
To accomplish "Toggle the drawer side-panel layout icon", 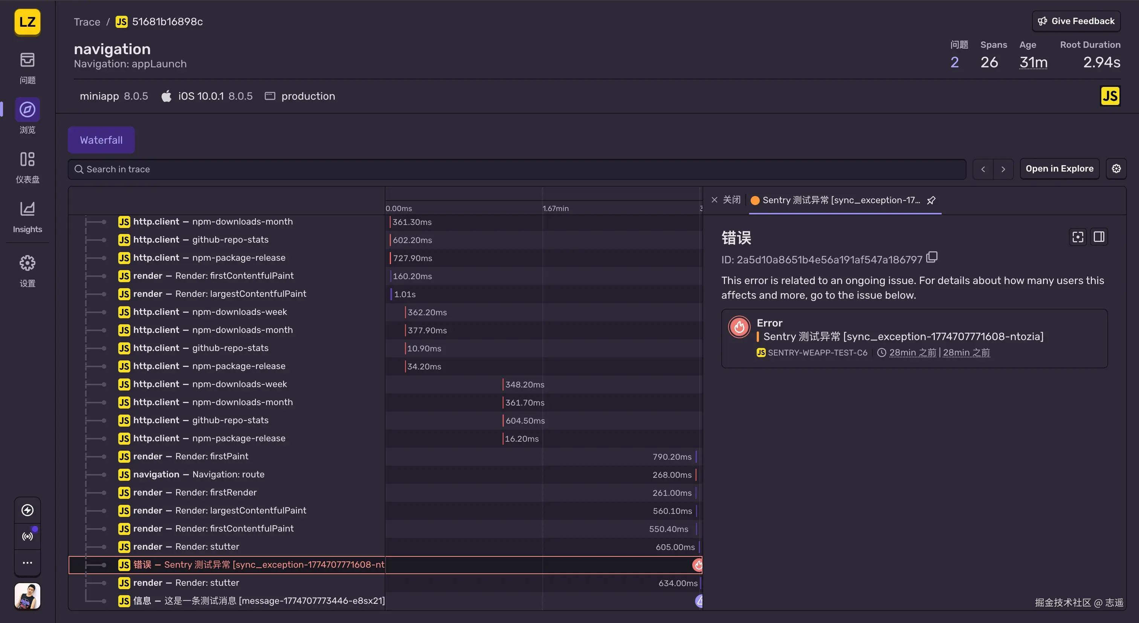I will (1099, 237).
